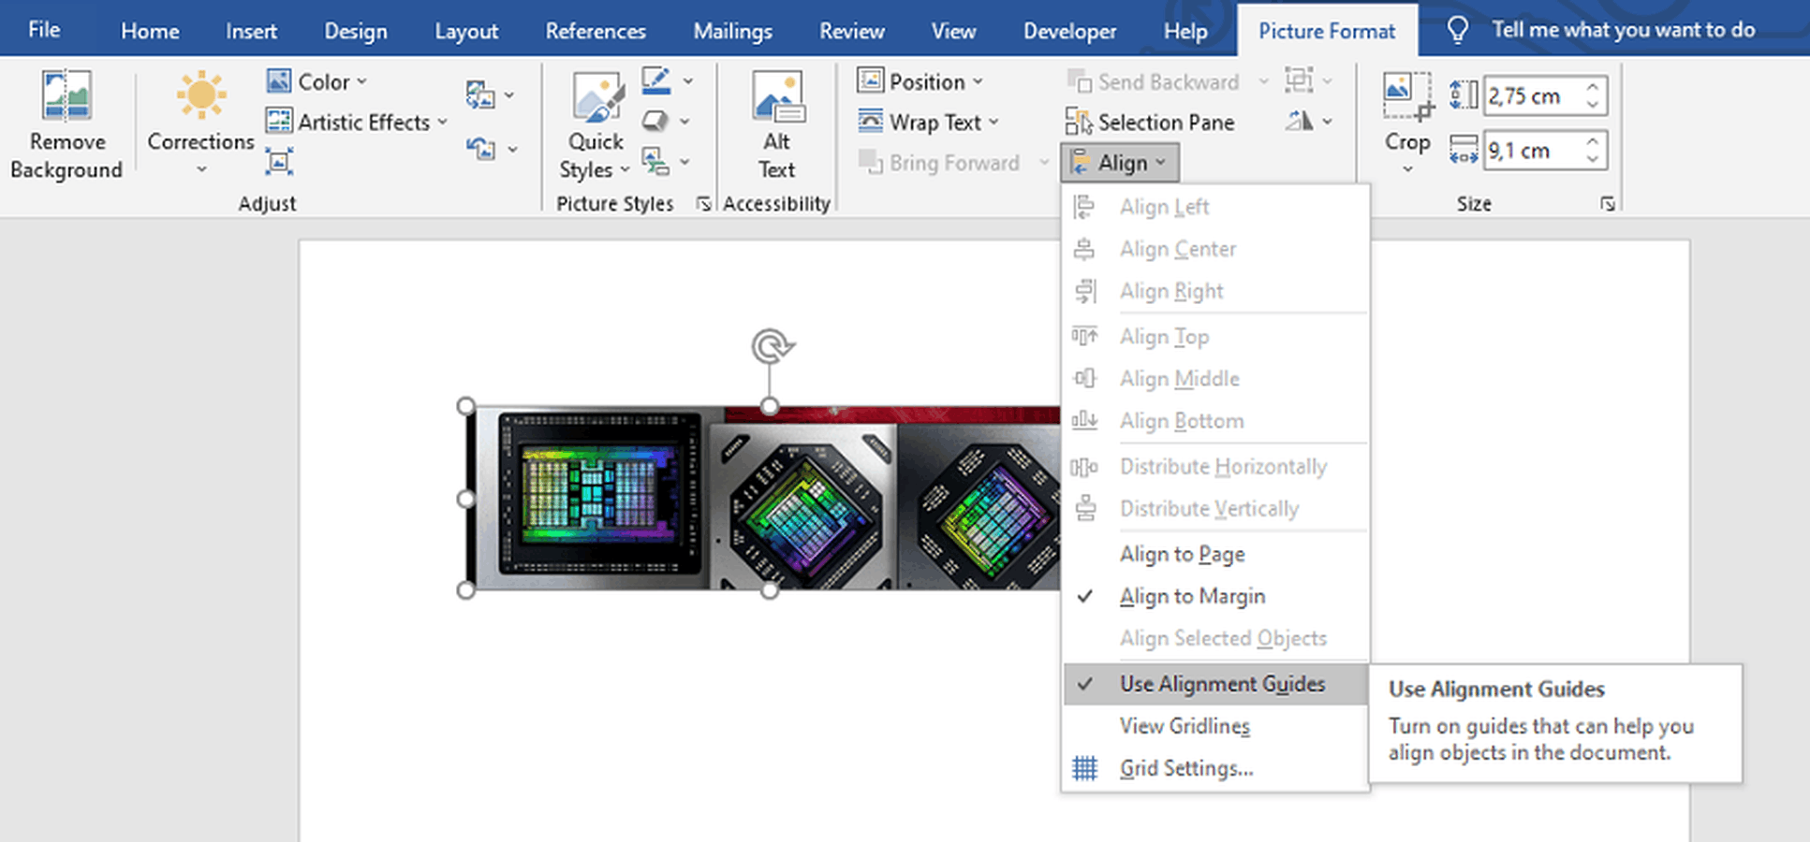1810x842 pixels.
Task: Click the Tell me lightbulb icon
Action: pos(1457,30)
